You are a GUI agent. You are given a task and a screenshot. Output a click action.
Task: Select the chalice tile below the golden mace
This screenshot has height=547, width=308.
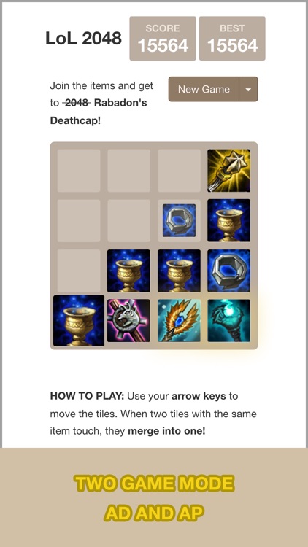tap(228, 220)
